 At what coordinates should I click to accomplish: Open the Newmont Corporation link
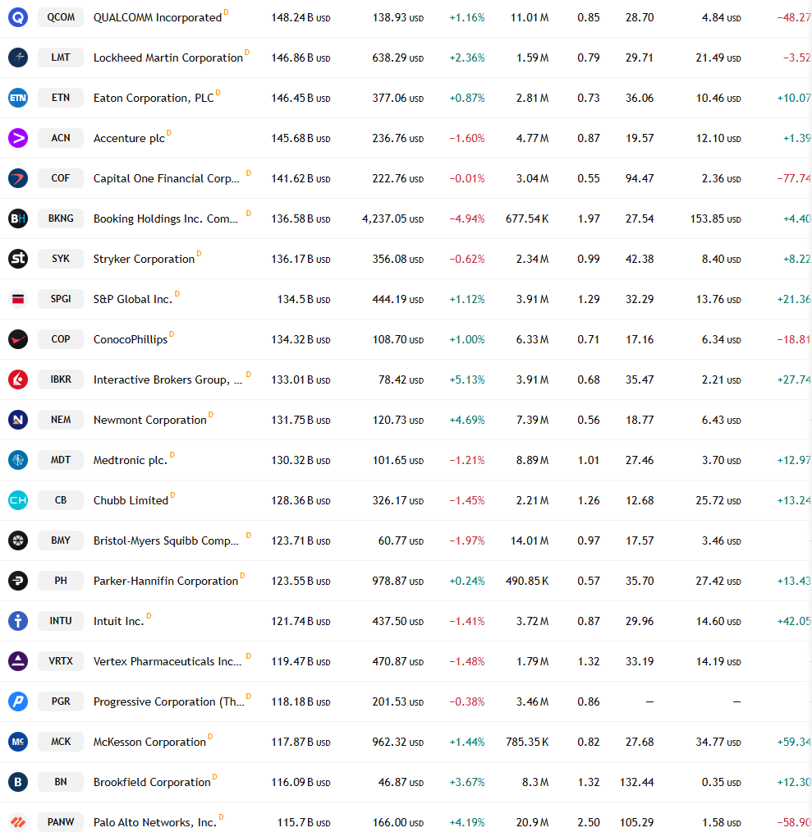click(150, 420)
